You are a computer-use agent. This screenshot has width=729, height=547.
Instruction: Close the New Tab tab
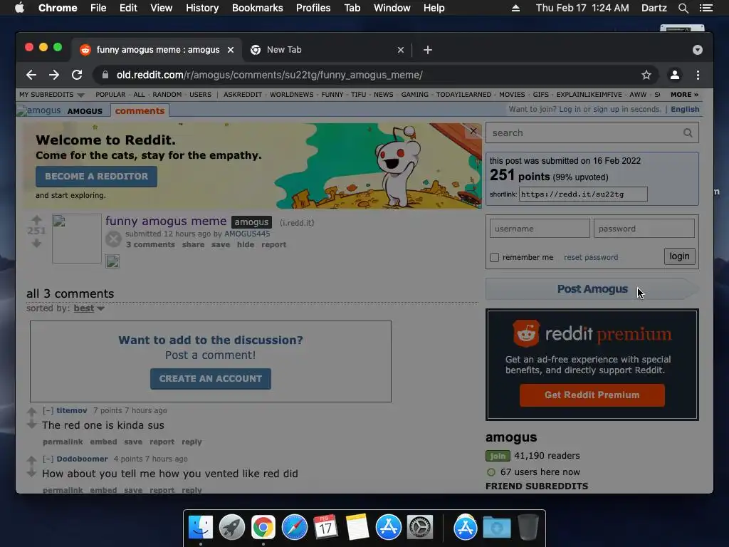tap(401, 50)
